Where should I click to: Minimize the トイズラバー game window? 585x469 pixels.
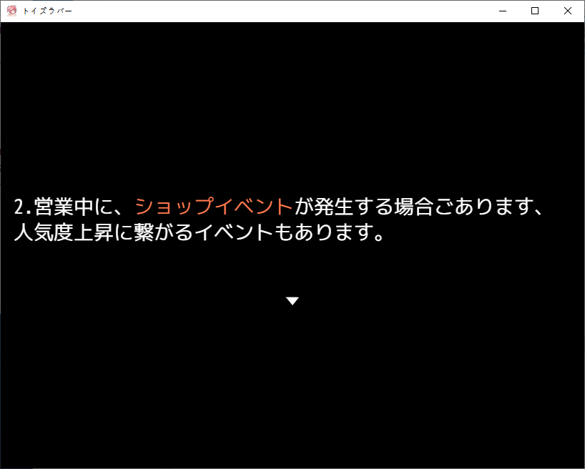pyautogui.click(x=503, y=11)
